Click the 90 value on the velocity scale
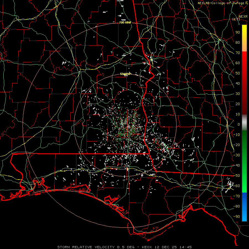Image resolution: width=249 pixels, height=249 pixels. pos(238,32)
